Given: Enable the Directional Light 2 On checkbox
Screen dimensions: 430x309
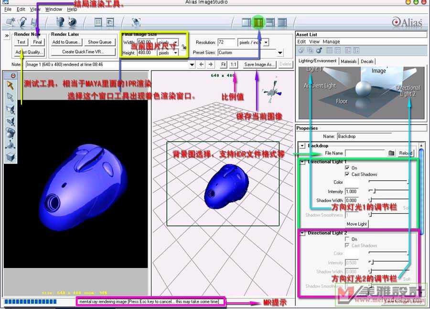Looking at the screenshot, I should (x=347, y=239).
